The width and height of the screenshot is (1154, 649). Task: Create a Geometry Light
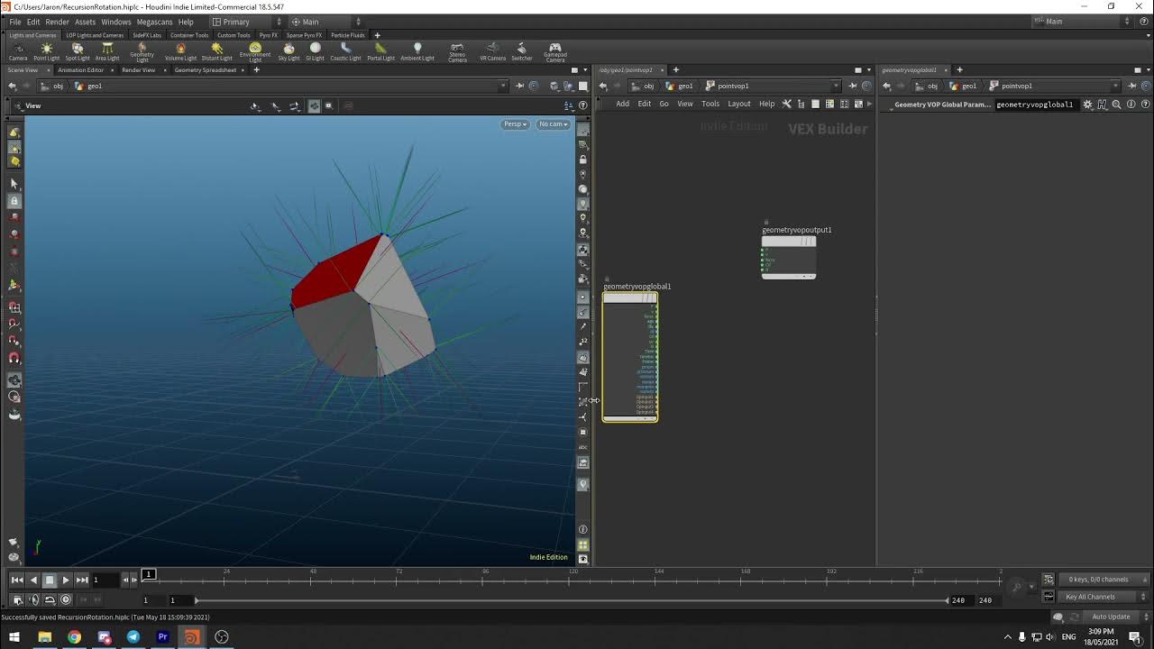[142, 51]
